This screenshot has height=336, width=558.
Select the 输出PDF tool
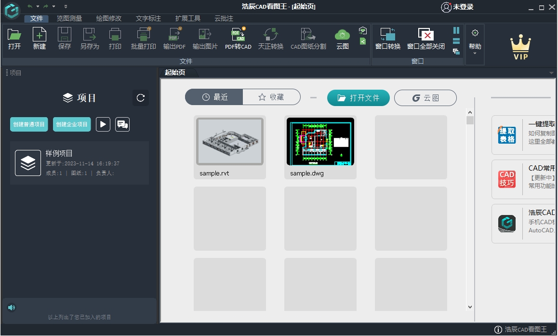pyautogui.click(x=174, y=39)
